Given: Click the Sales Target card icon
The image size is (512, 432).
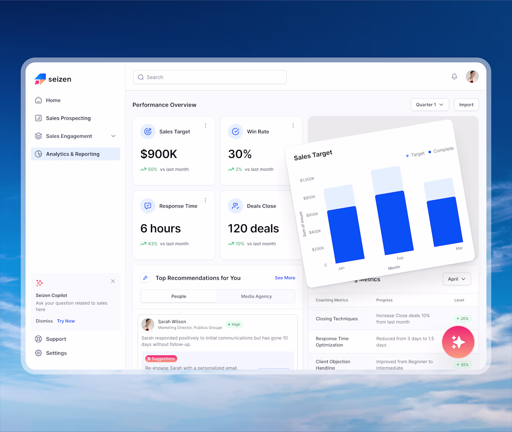Looking at the screenshot, I should tap(148, 132).
